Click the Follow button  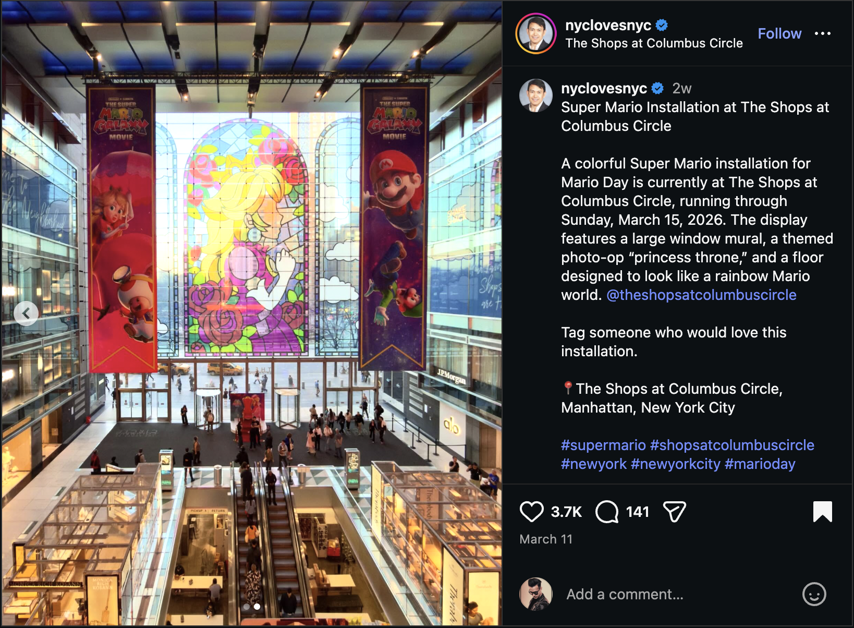tap(779, 33)
